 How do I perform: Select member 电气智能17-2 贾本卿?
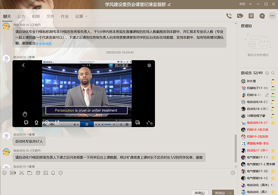(x=258, y=164)
